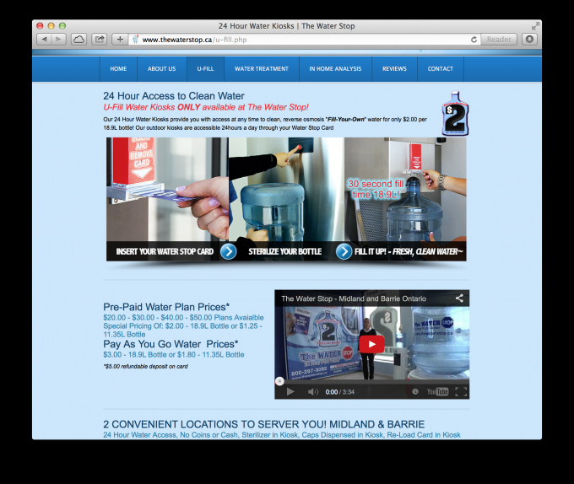Image resolution: width=574 pixels, height=484 pixels.
Task: Click the video share icon
Action: 459,298
